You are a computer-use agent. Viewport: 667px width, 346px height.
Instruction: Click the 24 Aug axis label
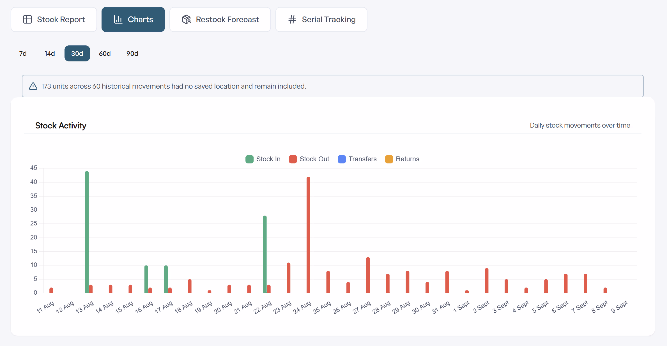(x=302, y=307)
